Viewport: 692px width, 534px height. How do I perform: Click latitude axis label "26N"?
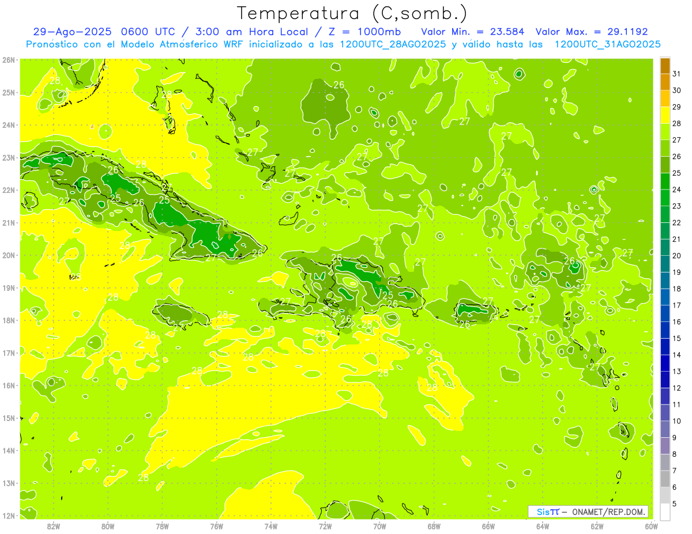pos(9,60)
